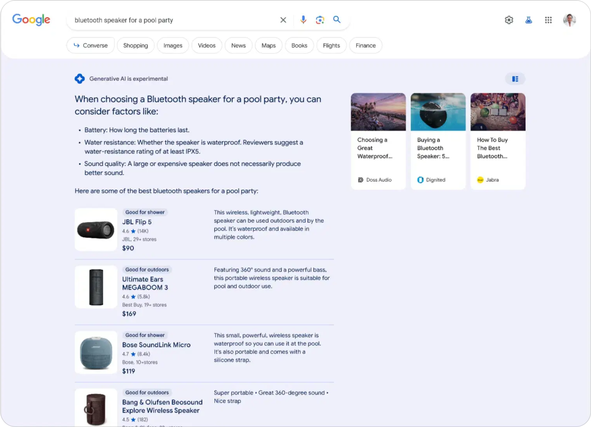Toggle the AI results layout view
Viewport: 591px width, 427px height.
[x=515, y=79]
